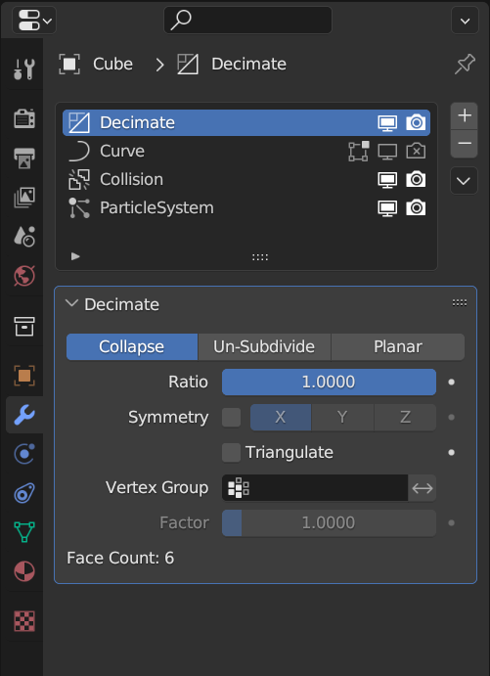
Task: Select the Collapse decimate mode
Action: tap(132, 346)
